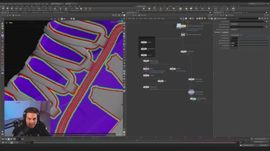Click the Destination Group selector arrow
Image resolution: width=270 pixels, height=151 pixels.
coord(267,27)
